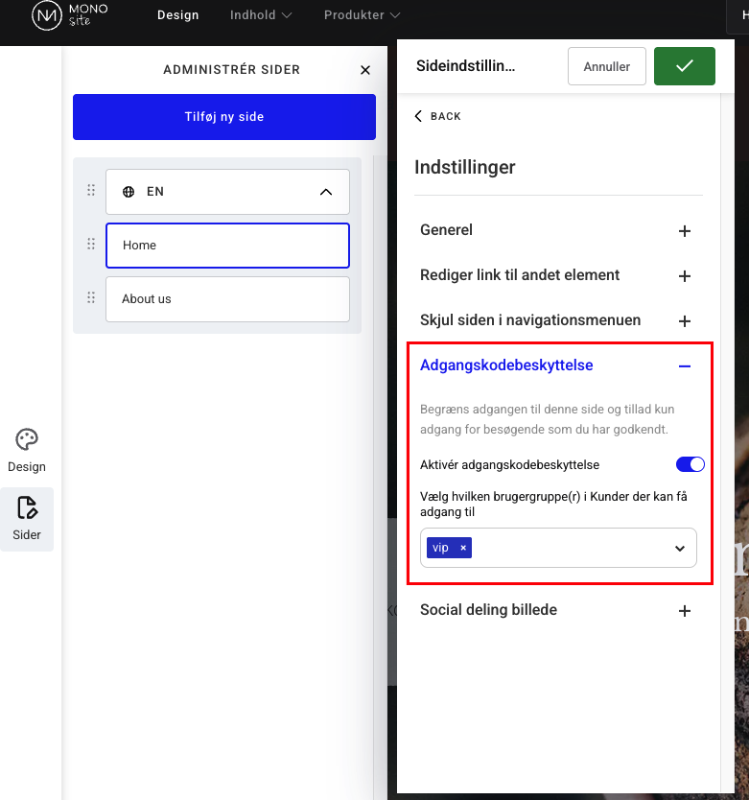Select the Sider pages sidebar icon
Viewport: 749px width, 800px height.
pos(27,508)
